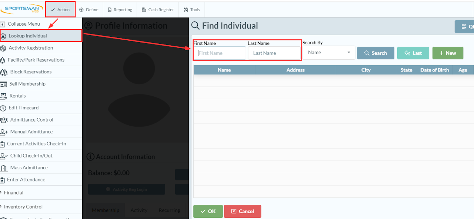Click the Admittance Control people icon
The height and width of the screenshot is (219, 474).
pyautogui.click(x=4, y=120)
